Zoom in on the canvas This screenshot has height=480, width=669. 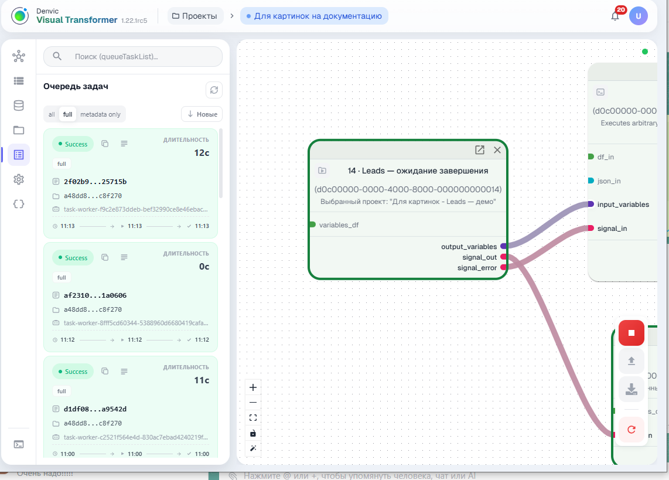pyautogui.click(x=253, y=387)
